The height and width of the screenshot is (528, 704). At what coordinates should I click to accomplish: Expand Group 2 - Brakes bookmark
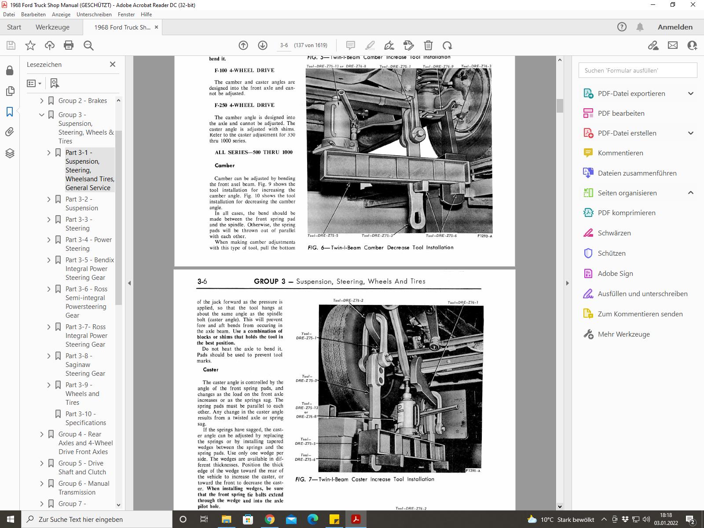coord(42,101)
